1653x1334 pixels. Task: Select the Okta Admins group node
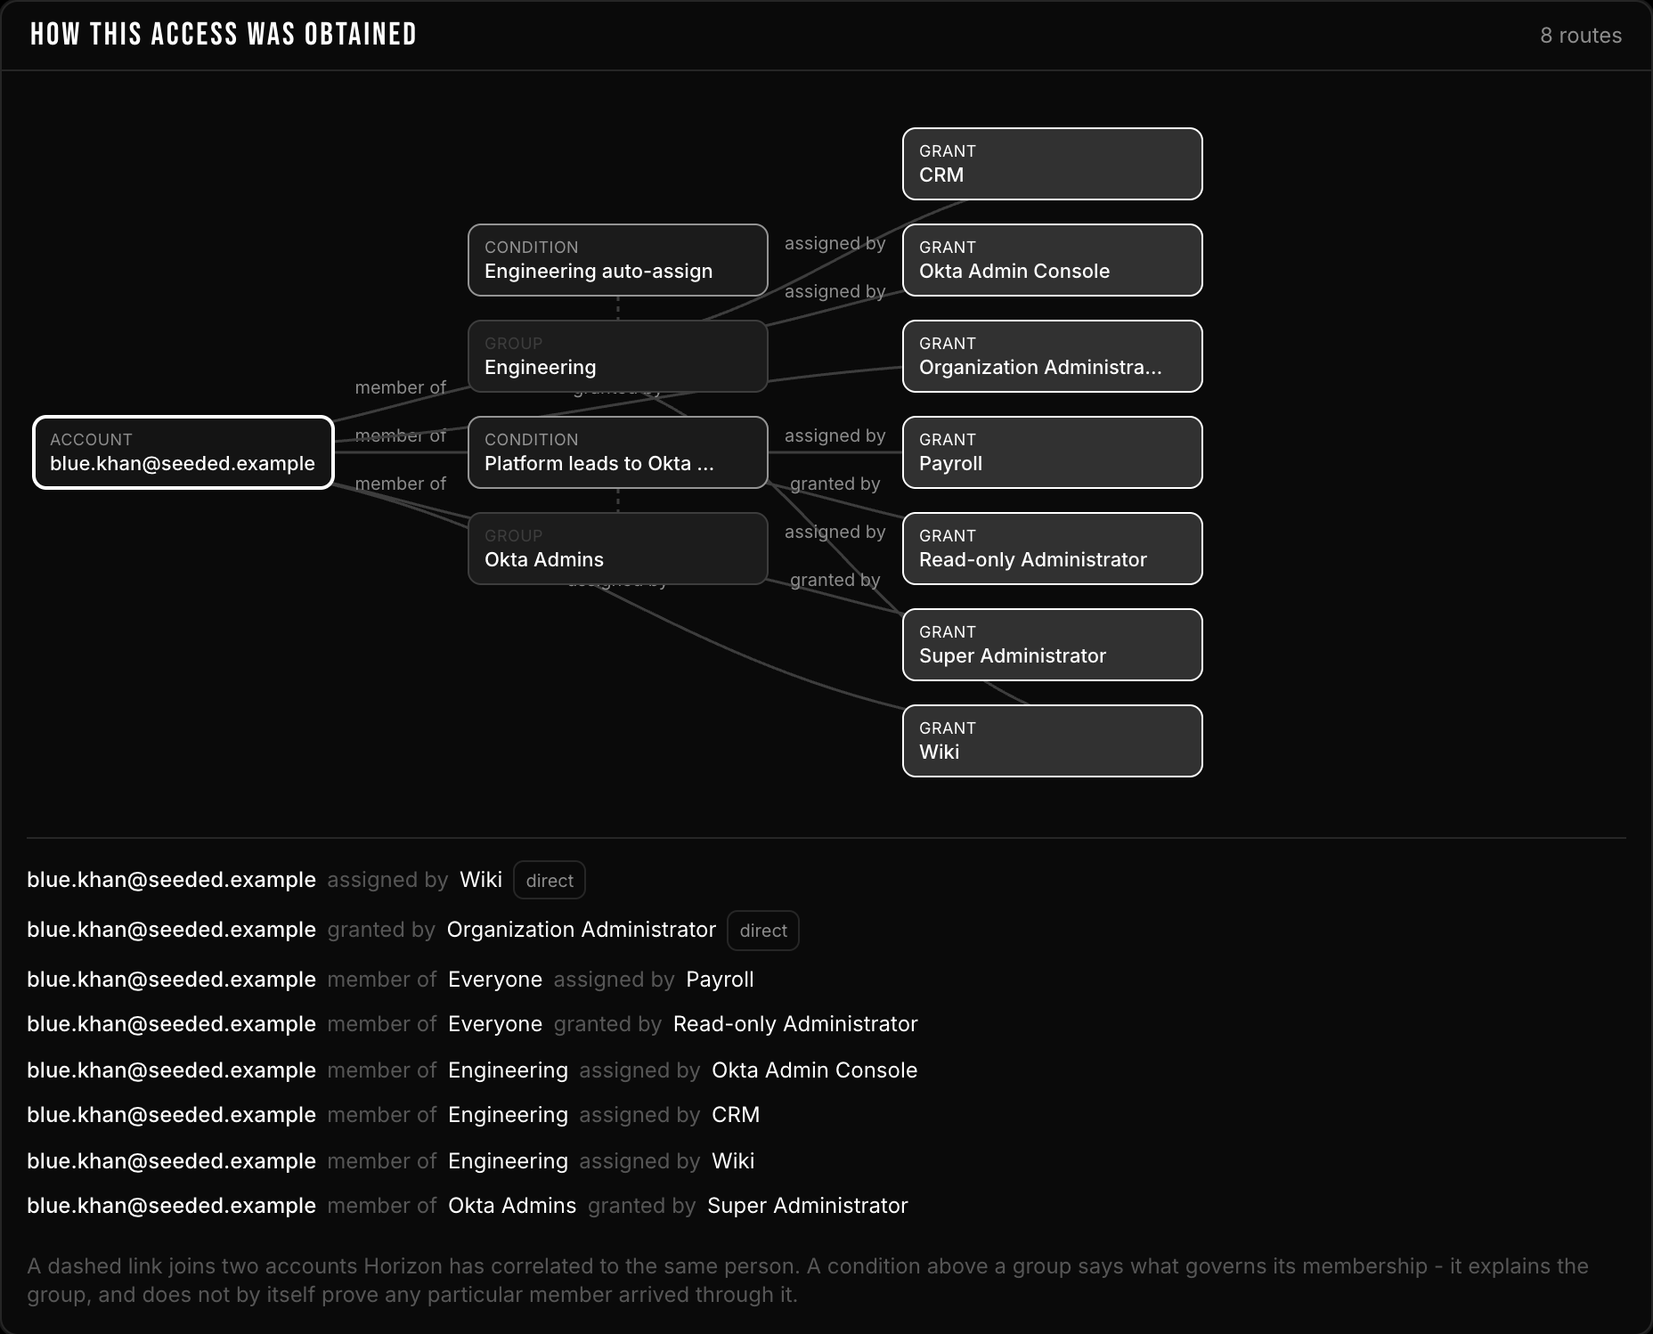(618, 549)
